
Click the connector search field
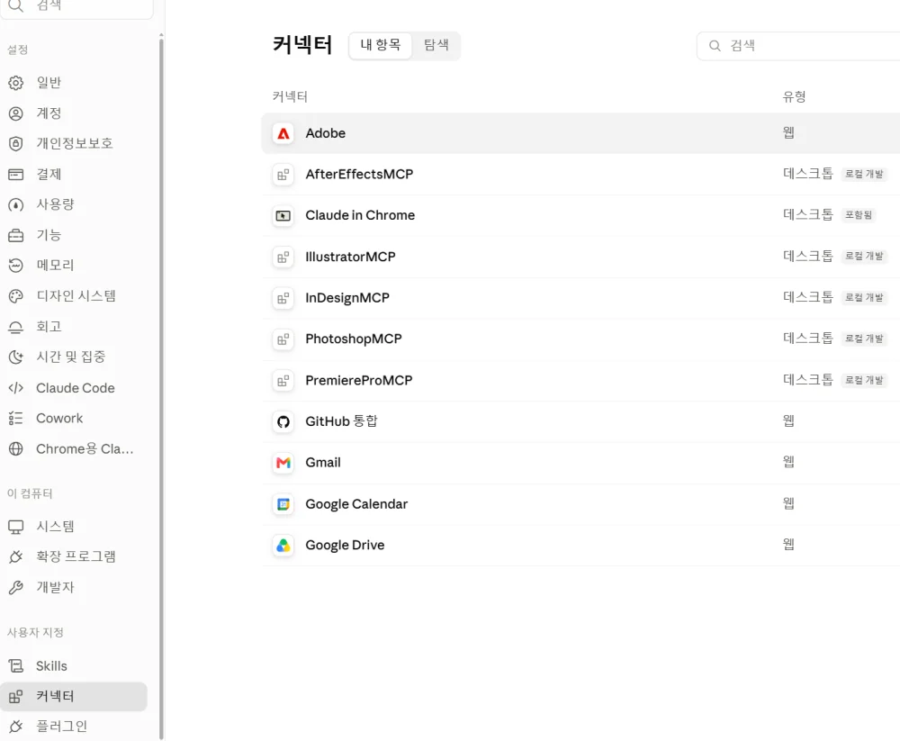pyautogui.click(x=798, y=46)
